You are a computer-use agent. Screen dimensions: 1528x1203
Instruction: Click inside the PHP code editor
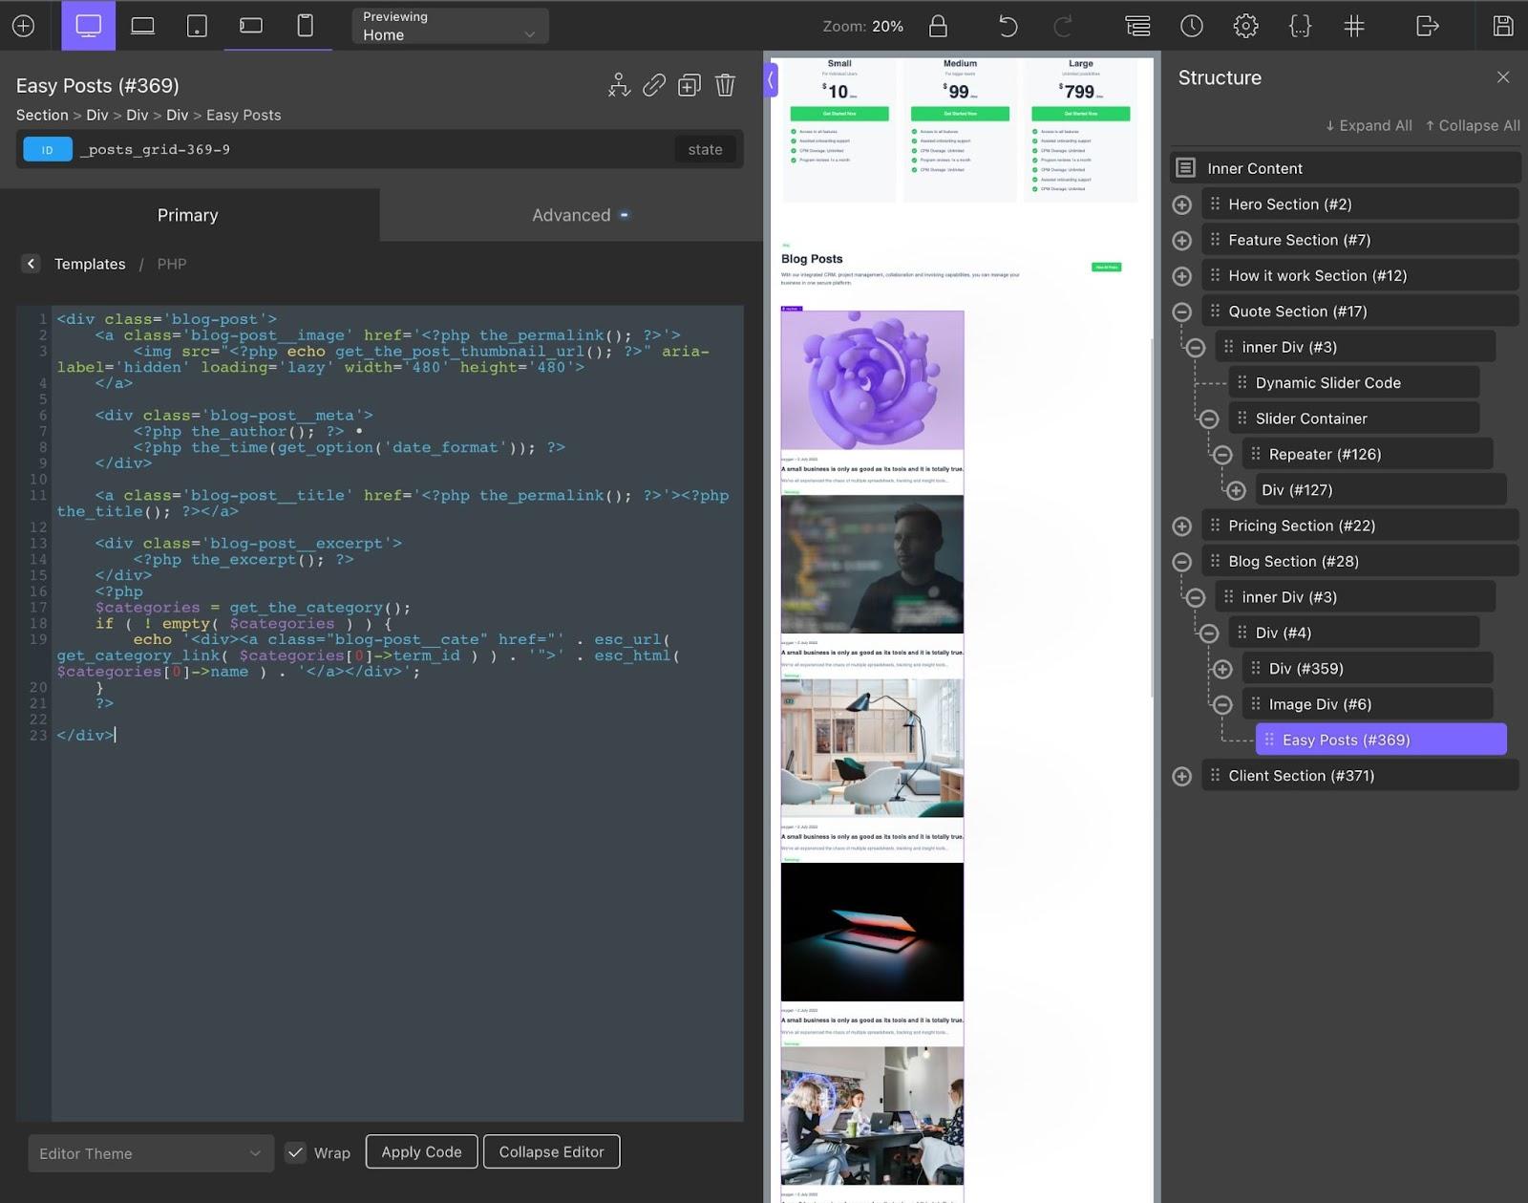pyautogui.click(x=396, y=713)
